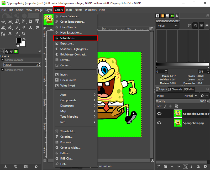
Task: Toggle the Sample average checkbox
Action: click(2, 60)
